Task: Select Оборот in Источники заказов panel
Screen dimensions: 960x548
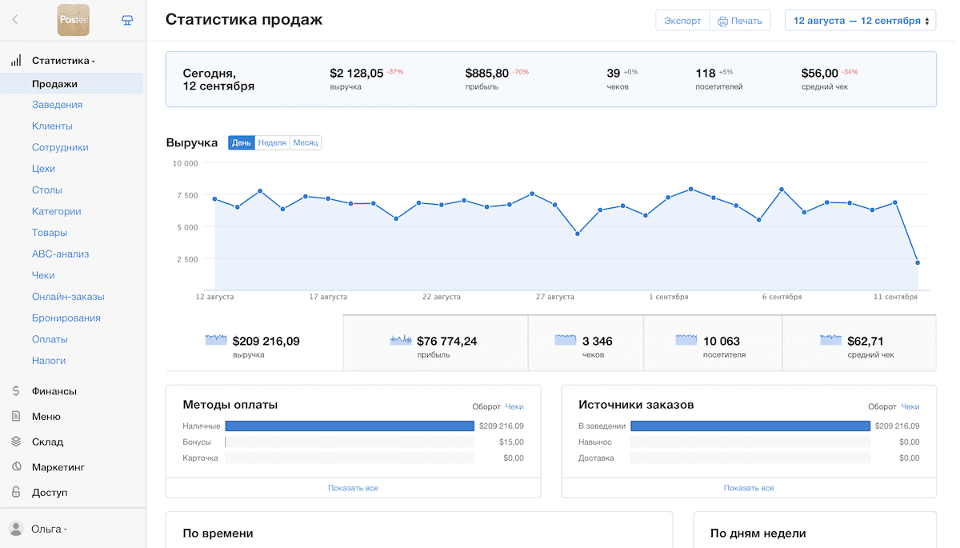Action: tap(882, 406)
